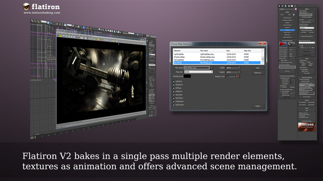Toggle the Specular checkbox

(174, 95)
